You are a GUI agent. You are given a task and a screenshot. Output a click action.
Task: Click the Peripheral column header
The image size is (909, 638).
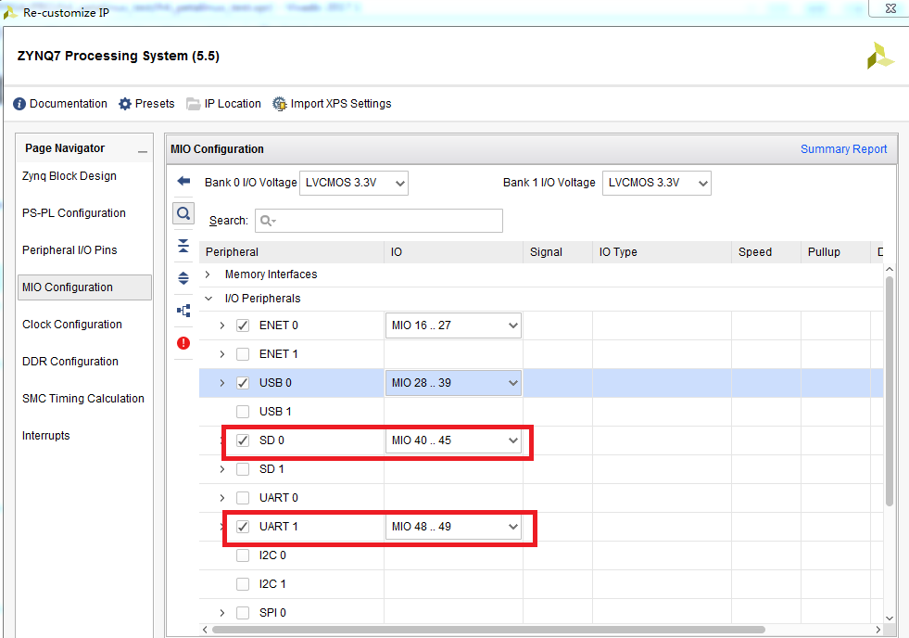point(292,252)
